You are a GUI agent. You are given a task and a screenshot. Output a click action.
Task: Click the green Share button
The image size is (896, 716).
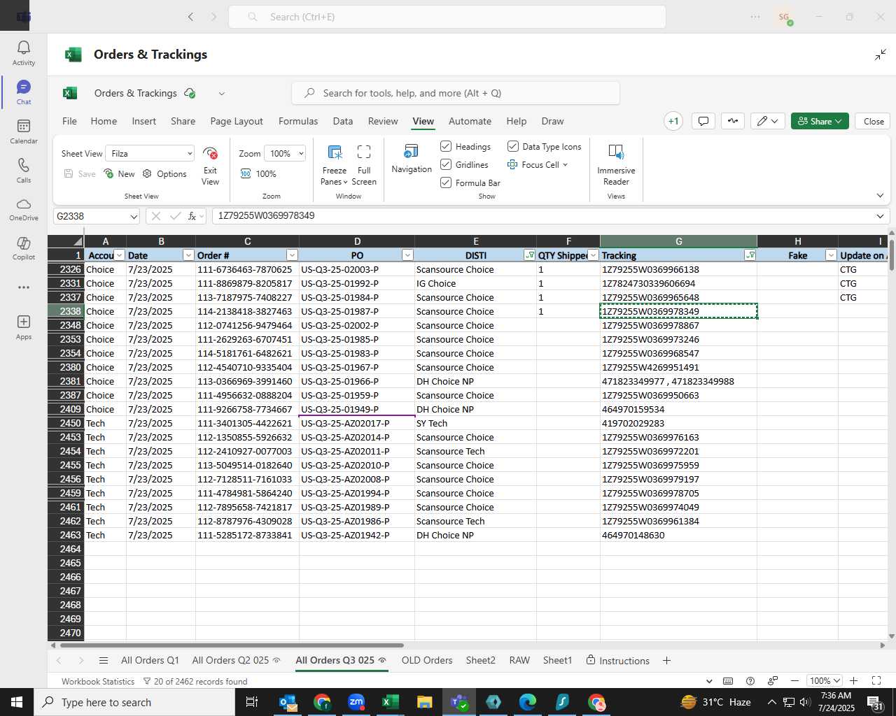(x=820, y=121)
